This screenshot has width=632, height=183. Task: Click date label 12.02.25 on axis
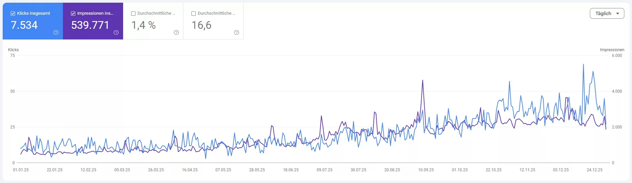pos(88,170)
